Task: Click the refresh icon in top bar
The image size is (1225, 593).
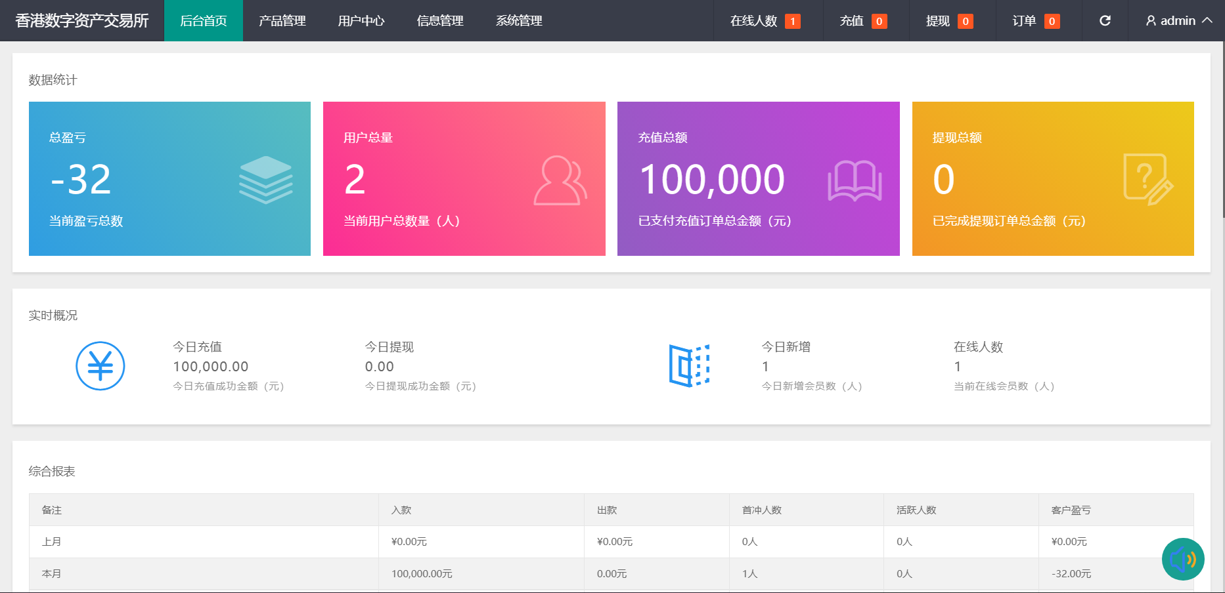Action: coord(1105,20)
